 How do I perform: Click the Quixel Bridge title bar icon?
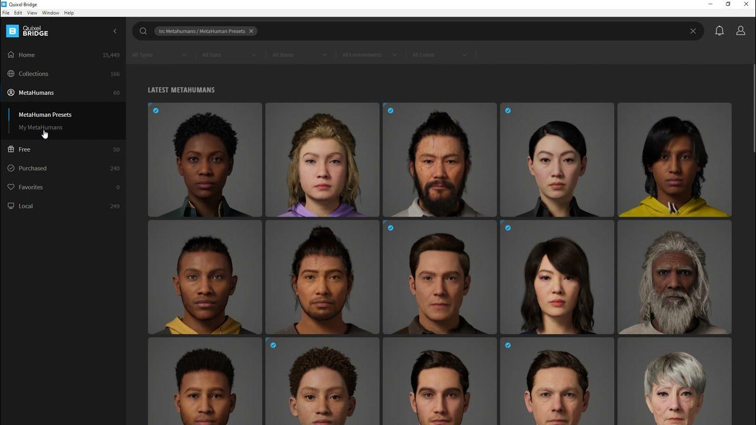click(4, 4)
